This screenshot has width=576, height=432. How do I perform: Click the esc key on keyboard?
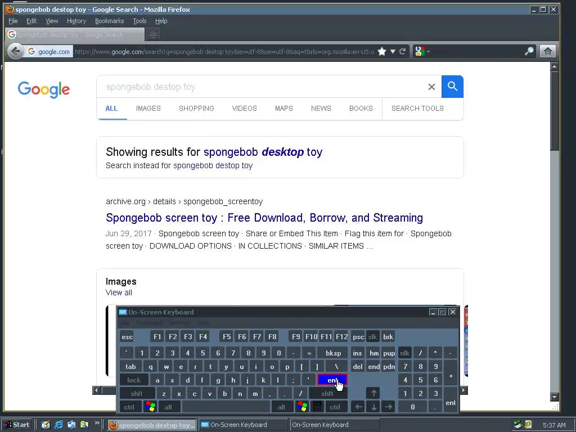(127, 337)
